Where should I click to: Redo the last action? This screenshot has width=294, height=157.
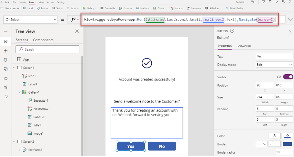pyautogui.click(x=270, y=2)
